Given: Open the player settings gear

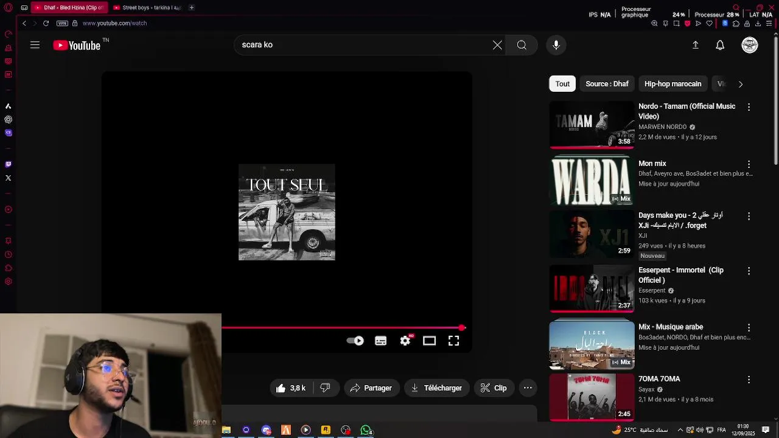Looking at the screenshot, I should [405, 341].
